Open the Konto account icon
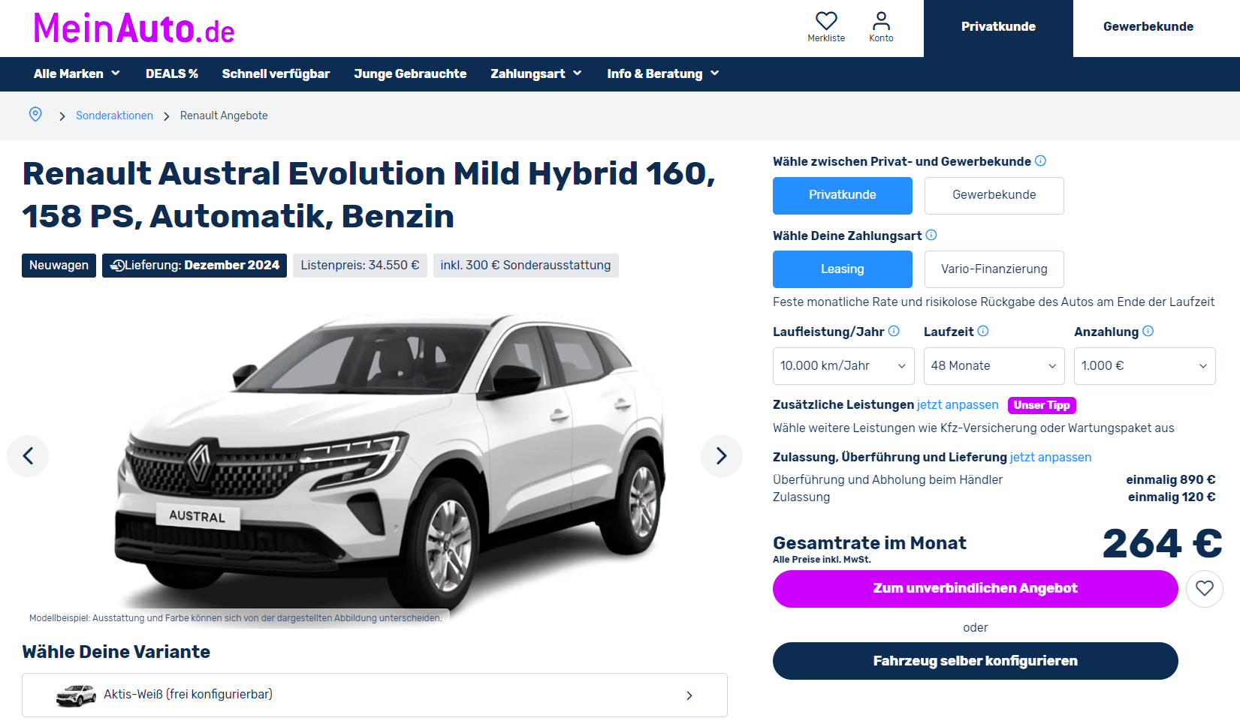Image resolution: width=1240 pixels, height=727 pixels. pos(881,21)
